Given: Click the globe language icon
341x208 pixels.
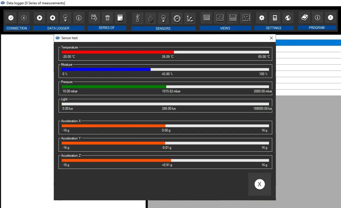Looking at the screenshot, I should (x=288, y=18).
